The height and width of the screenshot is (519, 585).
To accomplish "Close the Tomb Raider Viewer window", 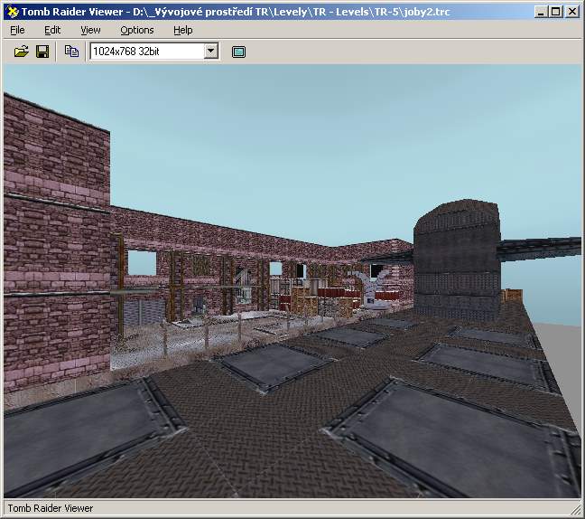I will 572,12.
